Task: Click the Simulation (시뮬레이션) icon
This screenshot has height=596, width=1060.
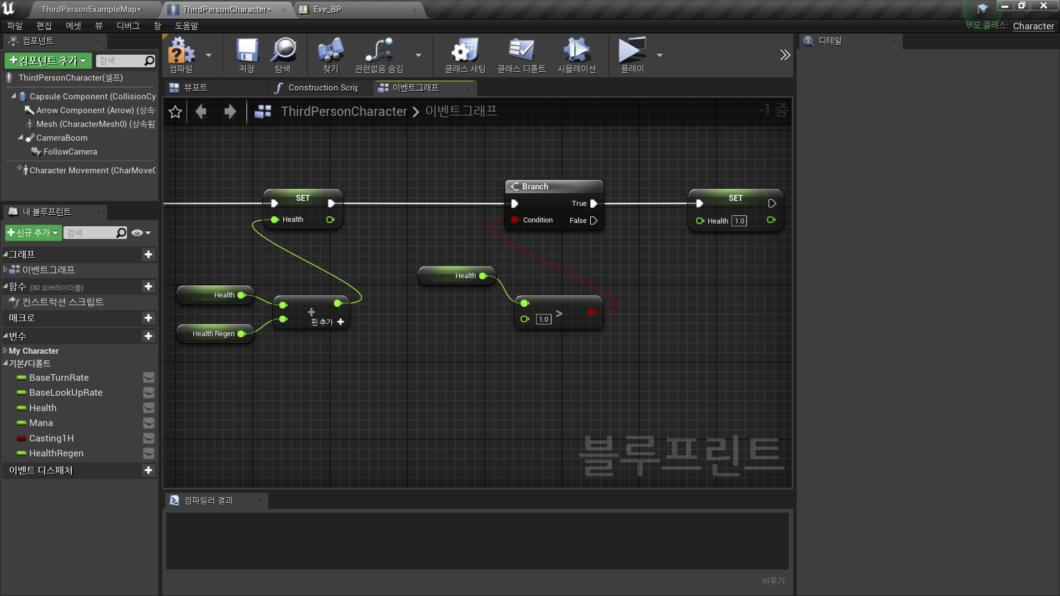Action: click(576, 51)
